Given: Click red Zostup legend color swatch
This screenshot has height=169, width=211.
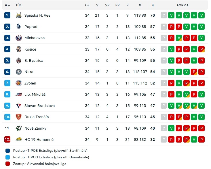Looking at the screenshot, I should tap(8, 164).
